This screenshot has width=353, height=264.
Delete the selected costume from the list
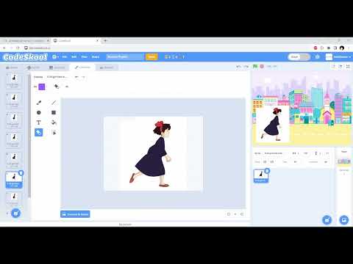coord(21,173)
